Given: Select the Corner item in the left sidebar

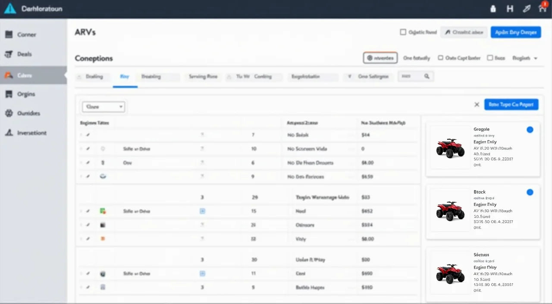Looking at the screenshot, I should click(25, 35).
